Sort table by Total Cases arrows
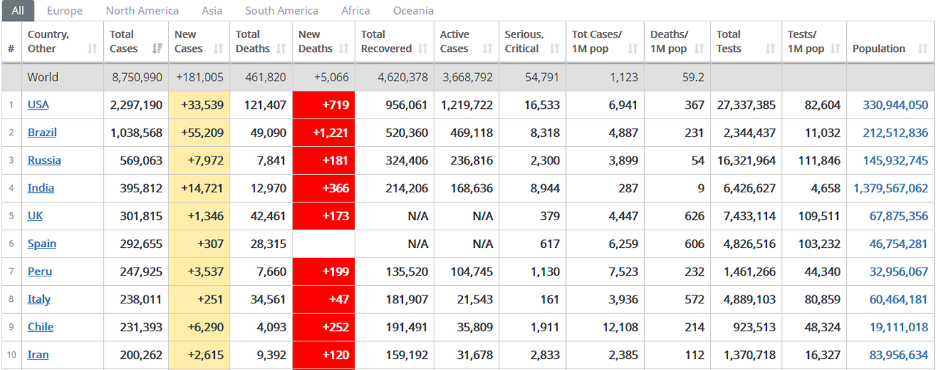The width and height of the screenshot is (936, 370). (x=156, y=49)
